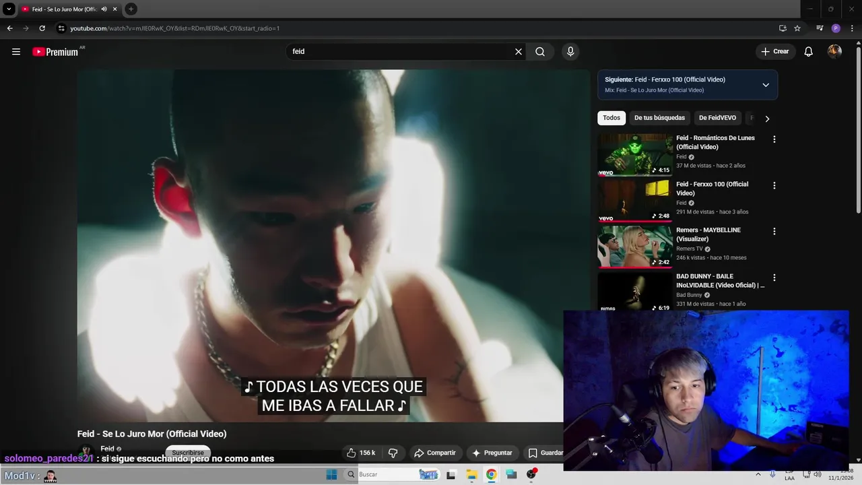Open File Explorer from the taskbar
Viewport: 862px width, 485px height.
coord(471,475)
